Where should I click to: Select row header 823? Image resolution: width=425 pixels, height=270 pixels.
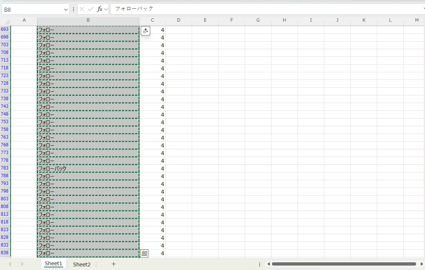[x=5, y=230]
